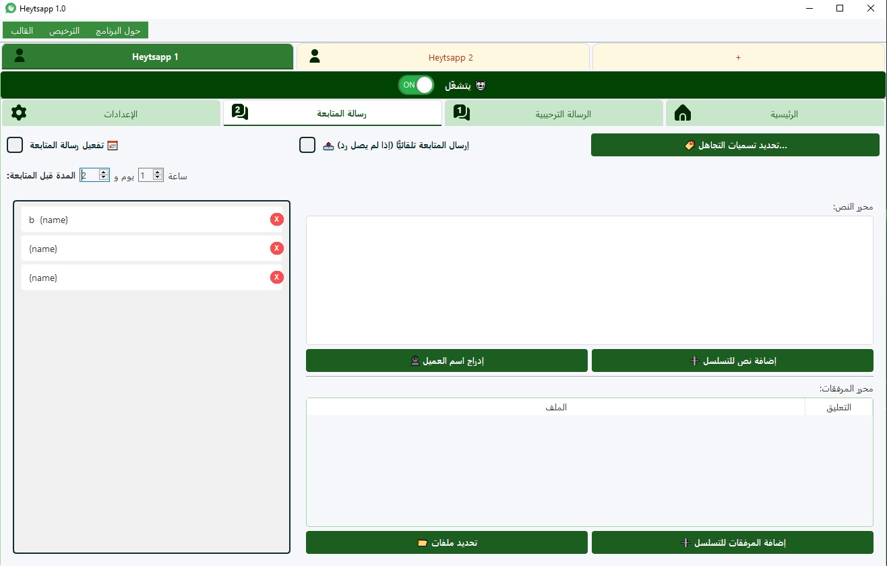The height and width of the screenshot is (566, 887).
Task: Click the Heytsapp 1 user profile icon
Action: (x=20, y=56)
